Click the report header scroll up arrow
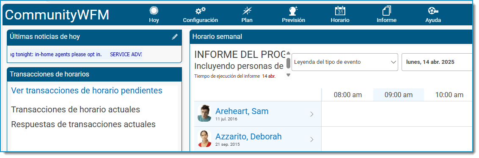This screenshot has height=158, width=479. pos(288,53)
